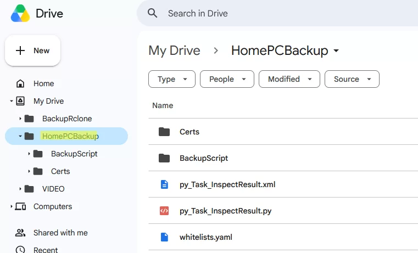Open the People filter dropdown

click(227, 79)
